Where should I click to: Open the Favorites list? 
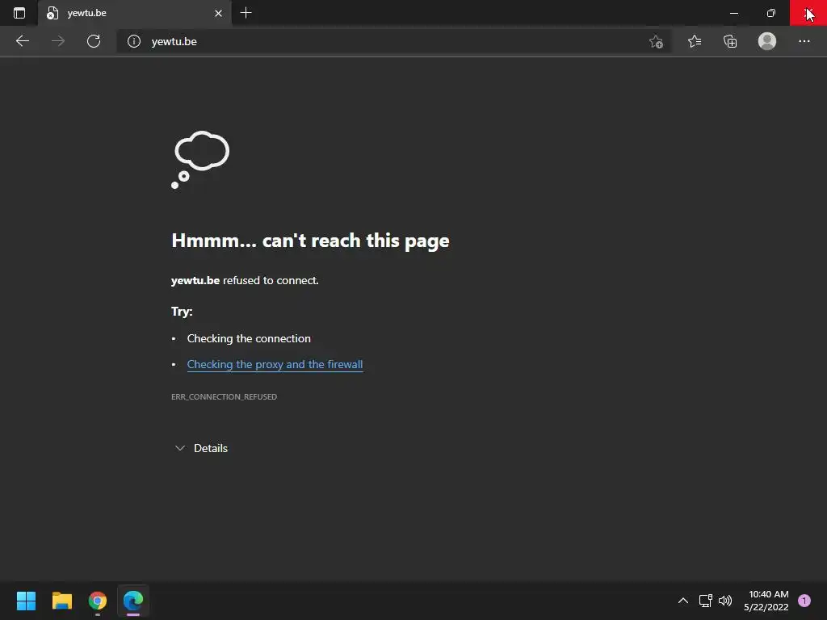(695, 41)
